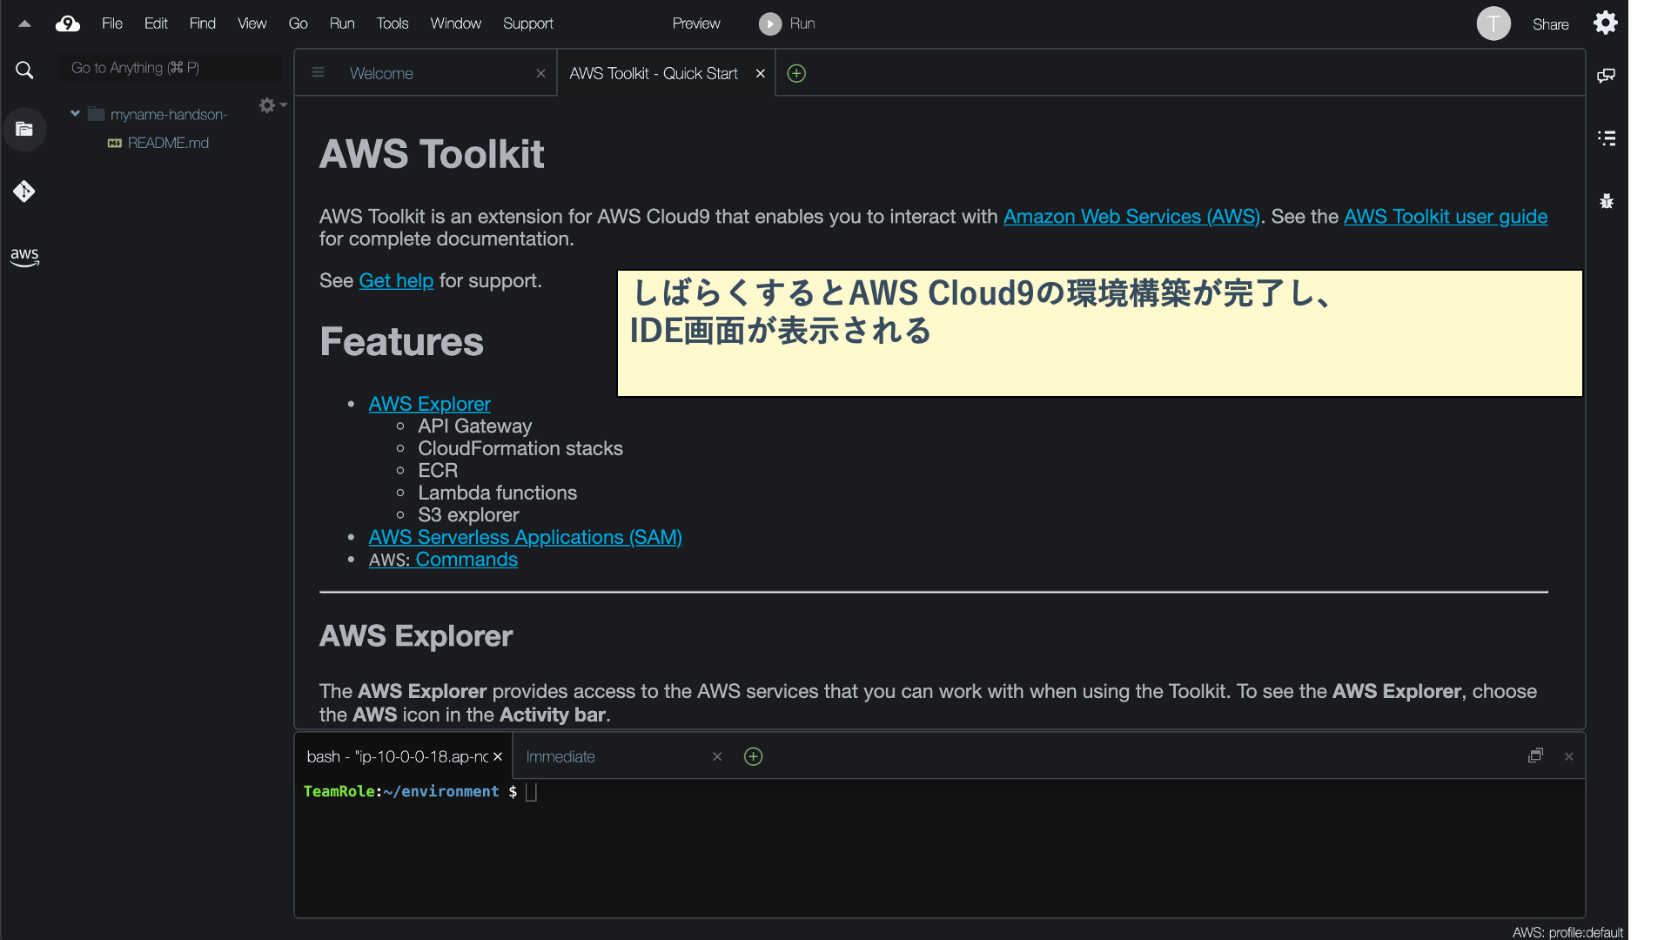Click the Share button
The width and height of the screenshot is (1671, 940).
click(x=1551, y=24)
